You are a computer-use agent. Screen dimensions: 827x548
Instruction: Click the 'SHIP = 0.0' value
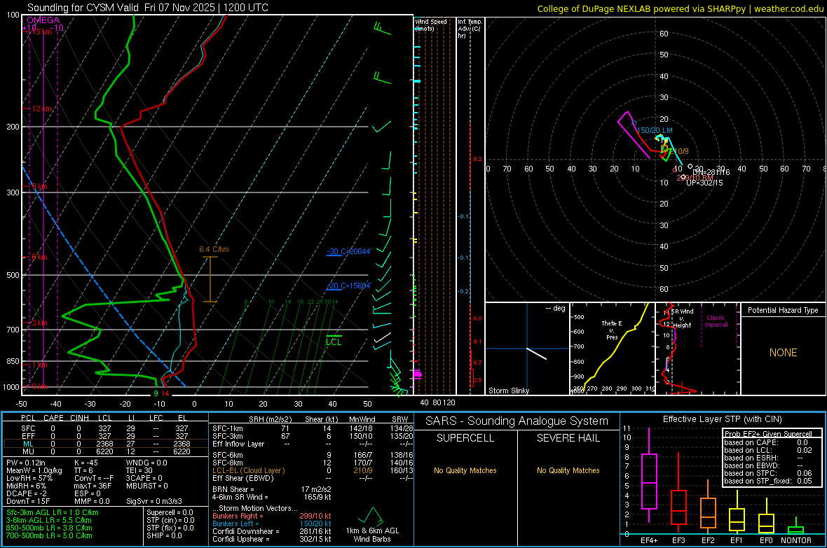(164, 535)
